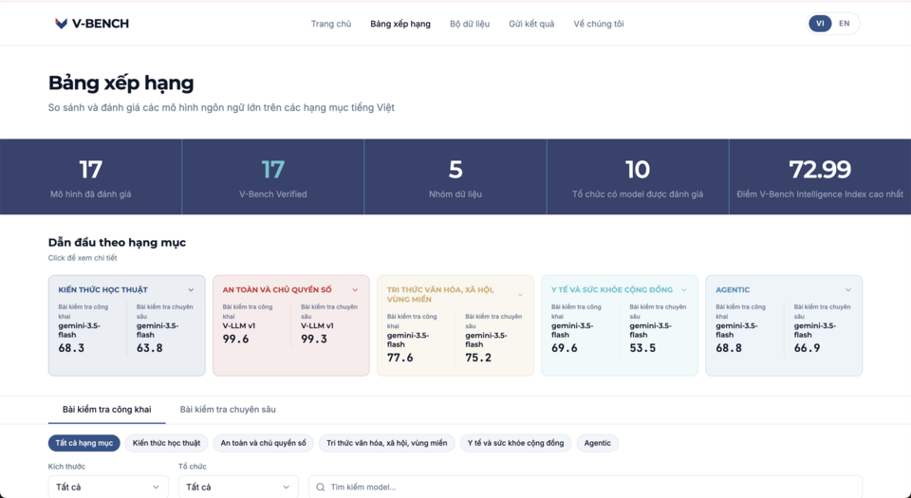Click the 69.6 score in Y tế card

point(564,348)
